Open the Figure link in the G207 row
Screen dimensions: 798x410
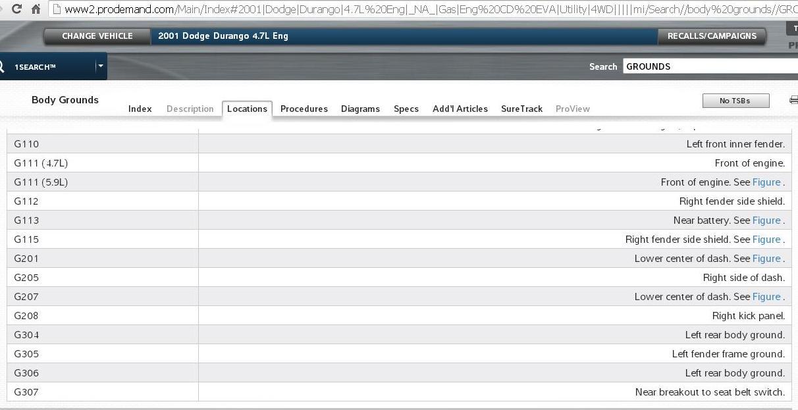click(x=766, y=297)
